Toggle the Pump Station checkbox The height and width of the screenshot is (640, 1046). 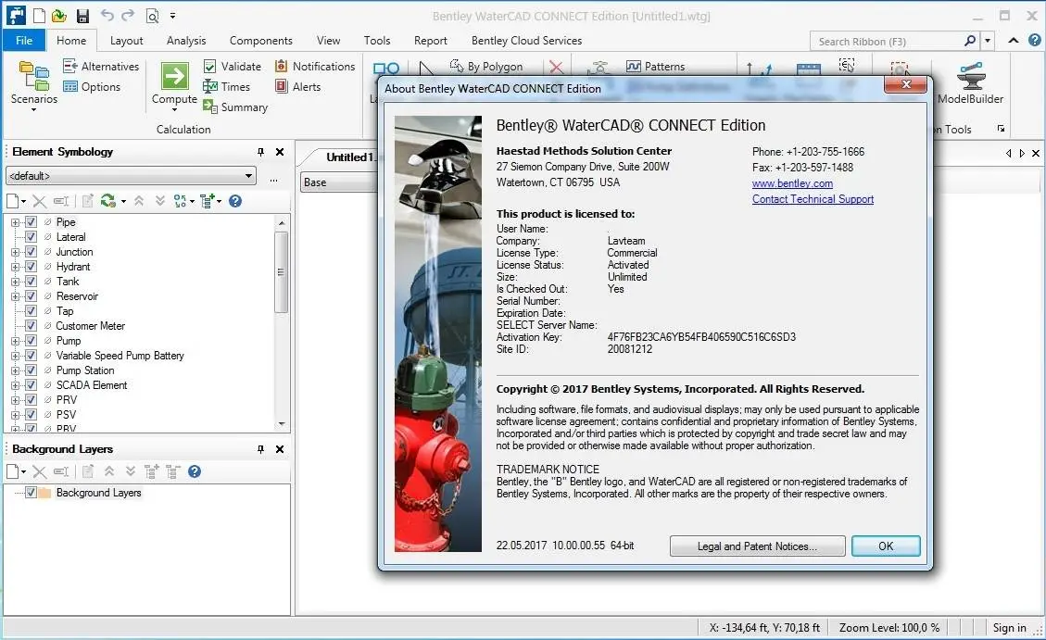[x=31, y=370]
